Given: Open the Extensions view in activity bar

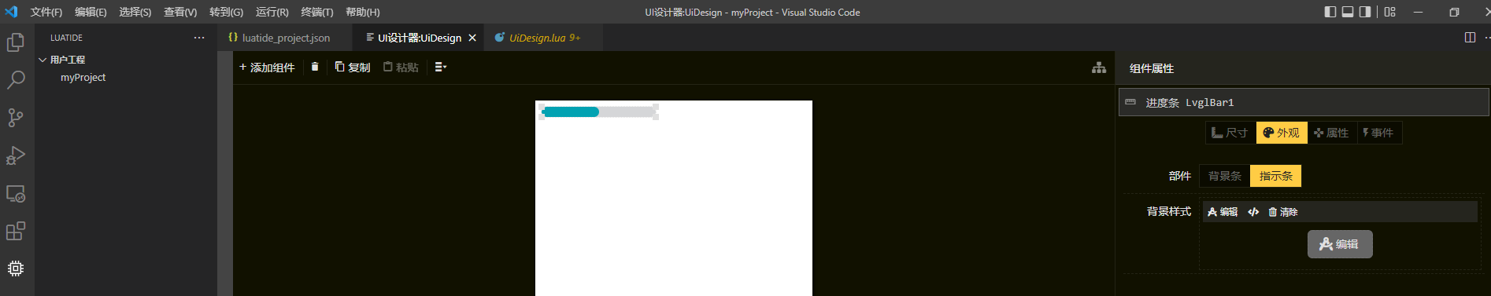Looking at the screenshot, I should coord(16,231).
